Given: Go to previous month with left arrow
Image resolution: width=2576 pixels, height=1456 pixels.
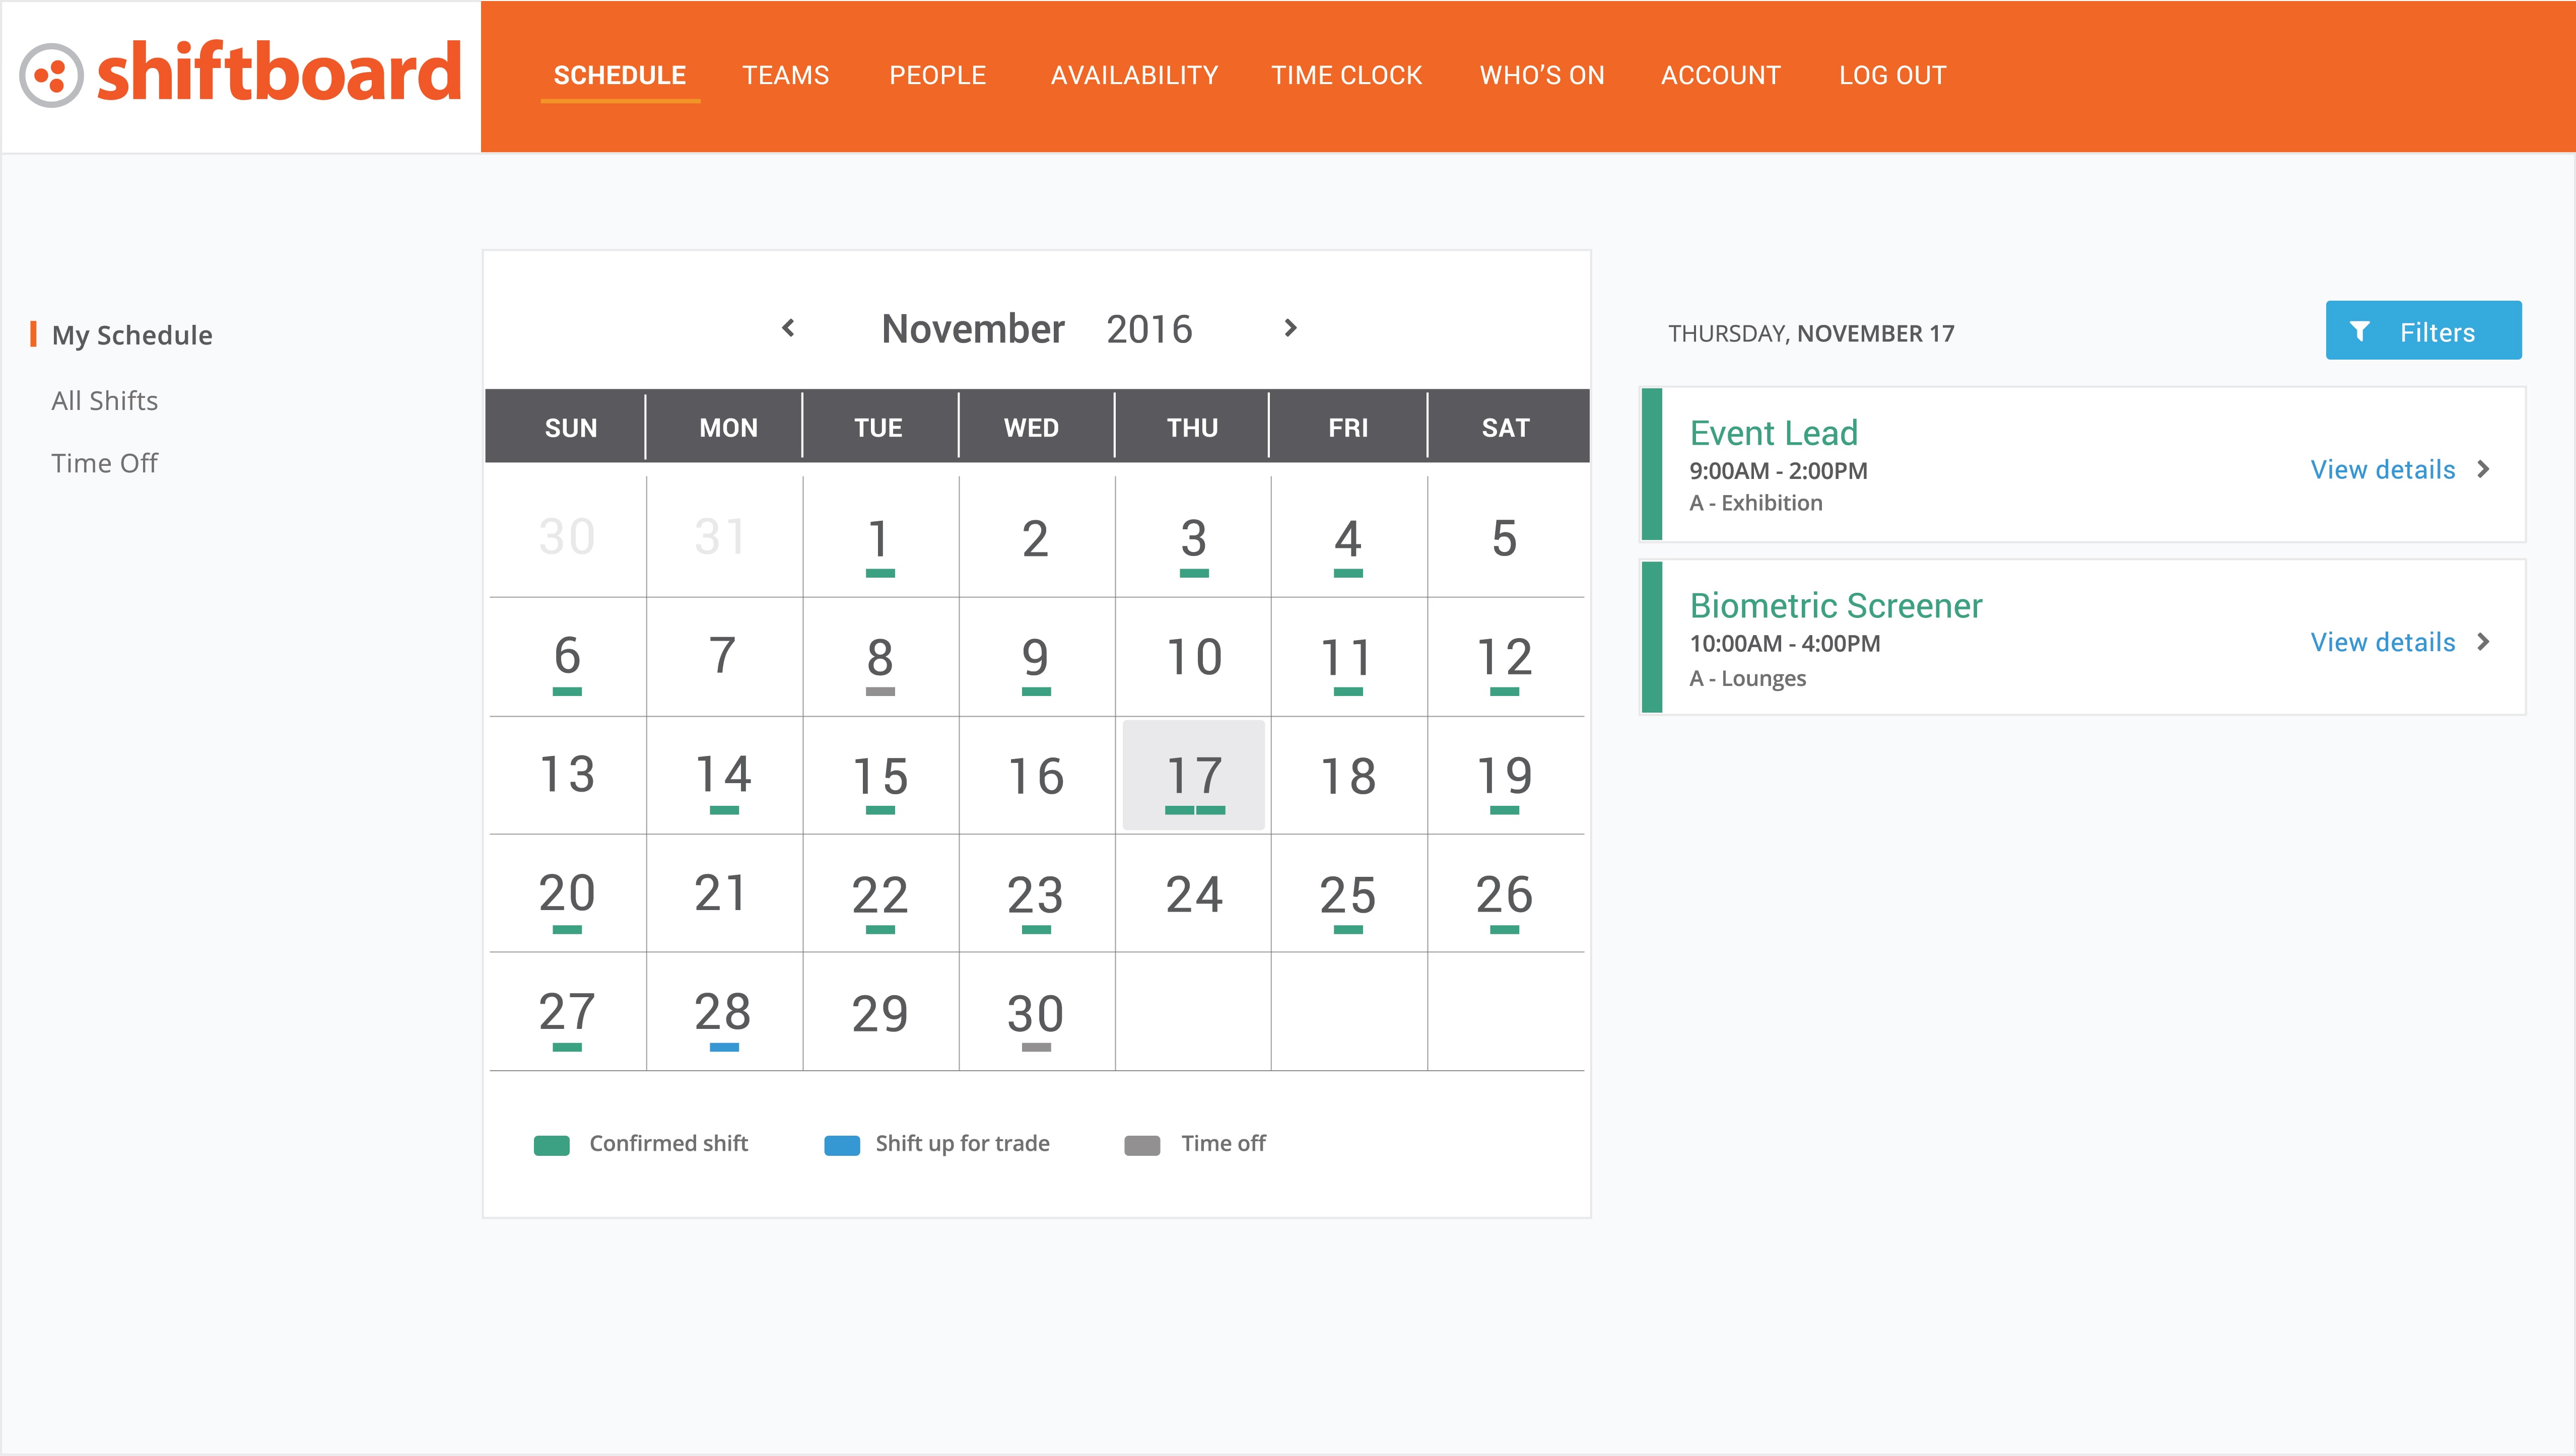Looking at the screenshot, I should coord(788,328).
